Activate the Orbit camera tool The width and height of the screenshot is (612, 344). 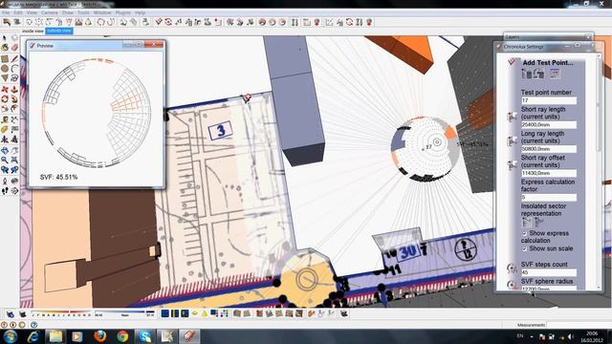pos(5,150)
